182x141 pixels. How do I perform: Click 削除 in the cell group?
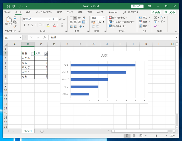click(x=144, y=22)
